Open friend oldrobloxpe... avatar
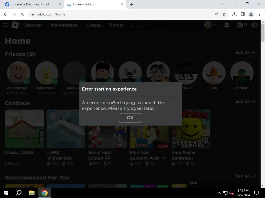This screenshot has width=265, height=198. pos(19,73)
